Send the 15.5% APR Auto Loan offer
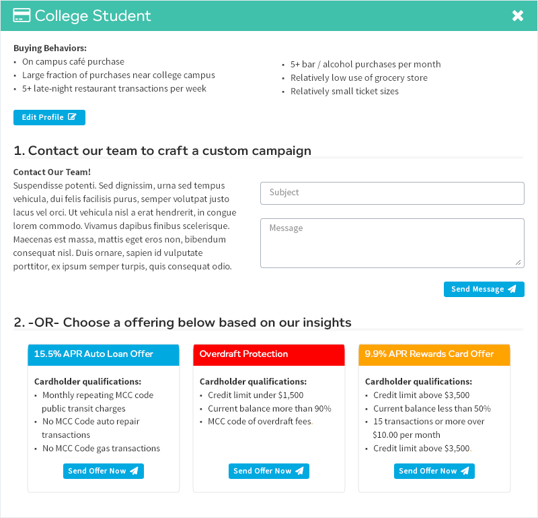This screenshot has height=518, width=538. click(103, 471)
